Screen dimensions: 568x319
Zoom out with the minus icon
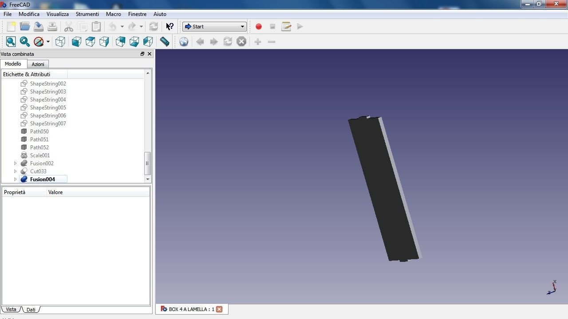click(x=272, y=42)
